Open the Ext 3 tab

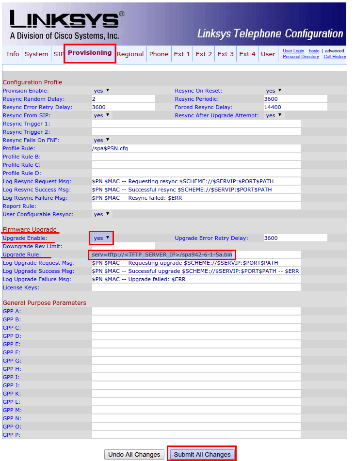[226, 54]
